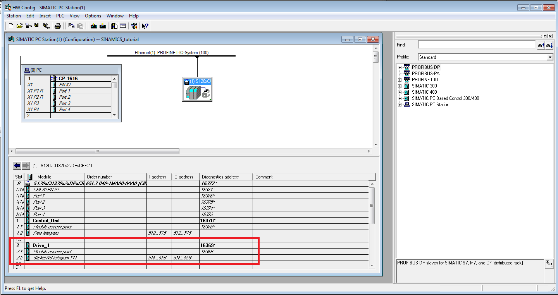Click the Copy toolbar icon
This screenshot has height=295, width=558.
point(71,26)
